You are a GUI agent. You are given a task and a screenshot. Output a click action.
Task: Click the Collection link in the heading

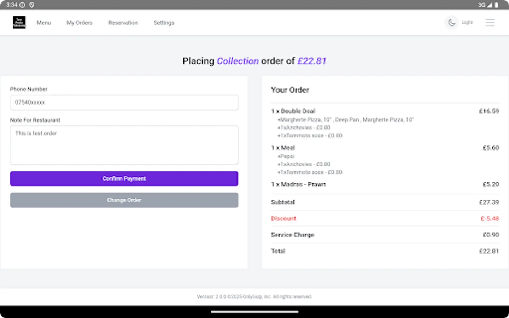point(238,61)
